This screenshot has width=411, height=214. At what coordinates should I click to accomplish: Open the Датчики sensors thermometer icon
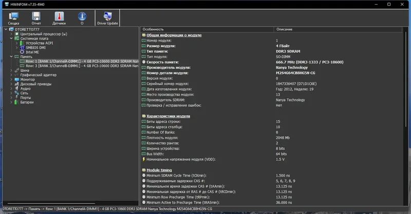pos(59,18)
